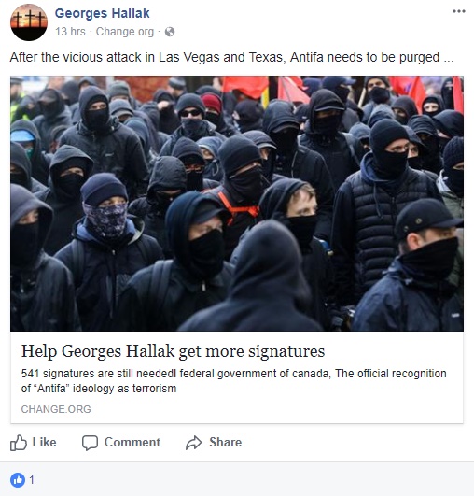Image resolution: width=474 pixels, height=496 pixels.
Task: Click the post text about Las Vegas
Action: [231, 58]
